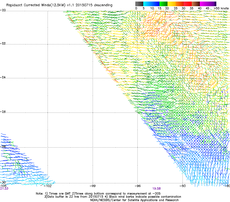Click the blue 10–15 knots legend swatch
Image resolution: width=230 pixels, height=202 pixels.
coord(155,4)
